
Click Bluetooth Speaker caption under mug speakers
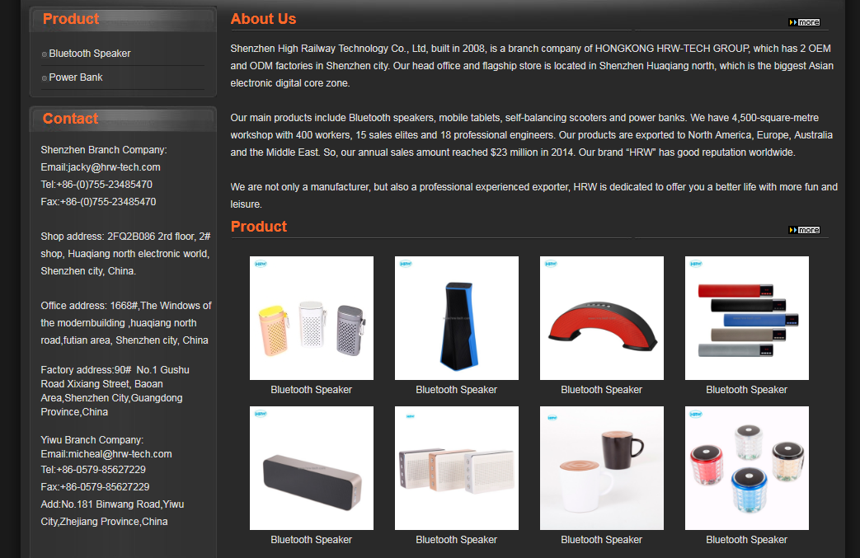click(601, 540)
